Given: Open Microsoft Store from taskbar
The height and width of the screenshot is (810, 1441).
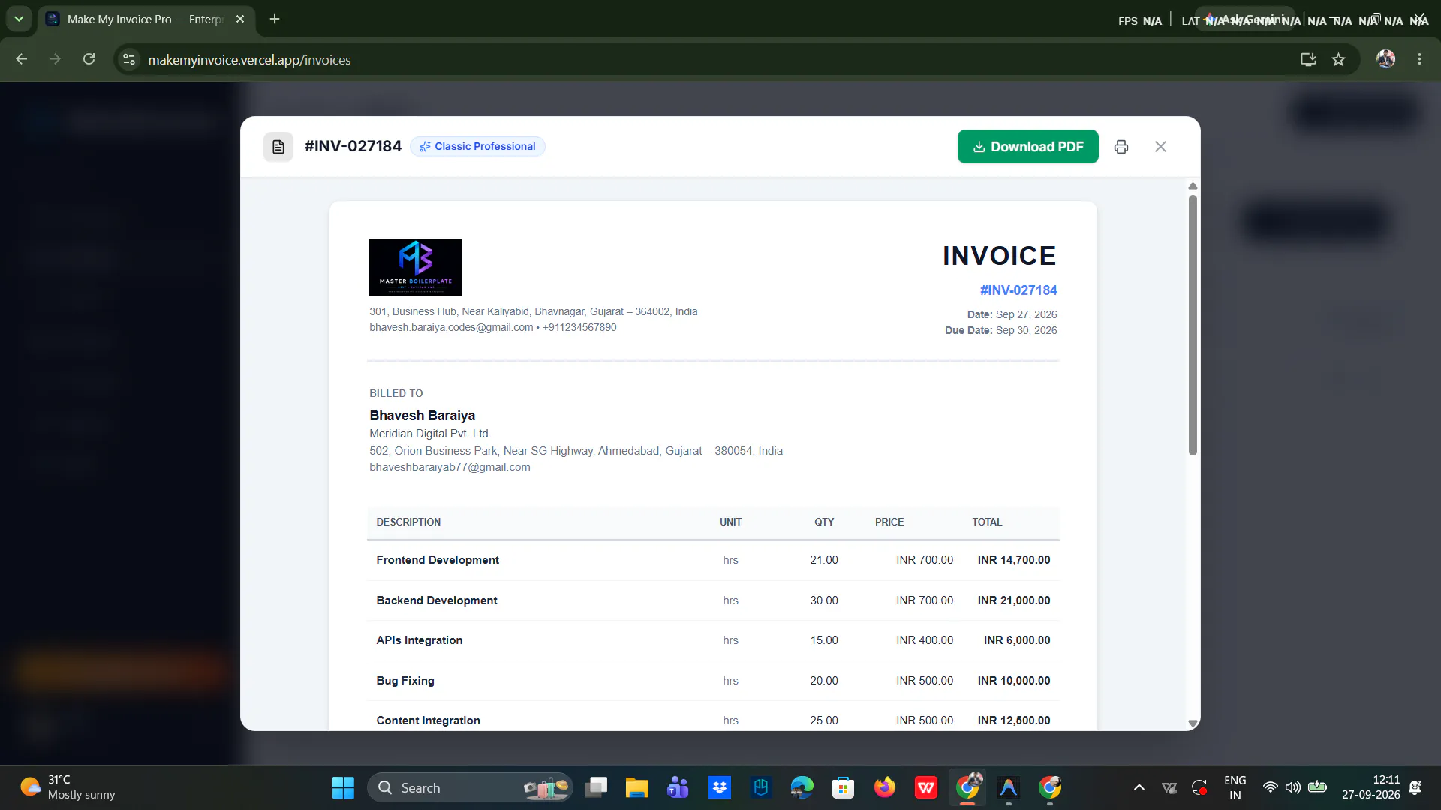Looking at the screenshot, I should [843, 787].
